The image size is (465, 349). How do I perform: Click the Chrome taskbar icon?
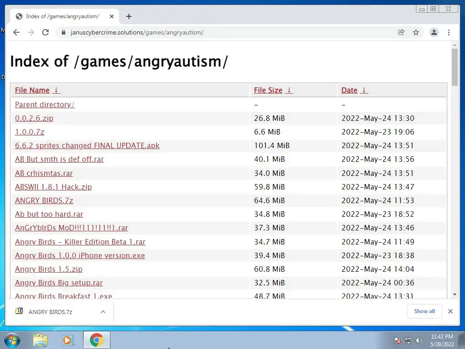[x=97, y=340]
